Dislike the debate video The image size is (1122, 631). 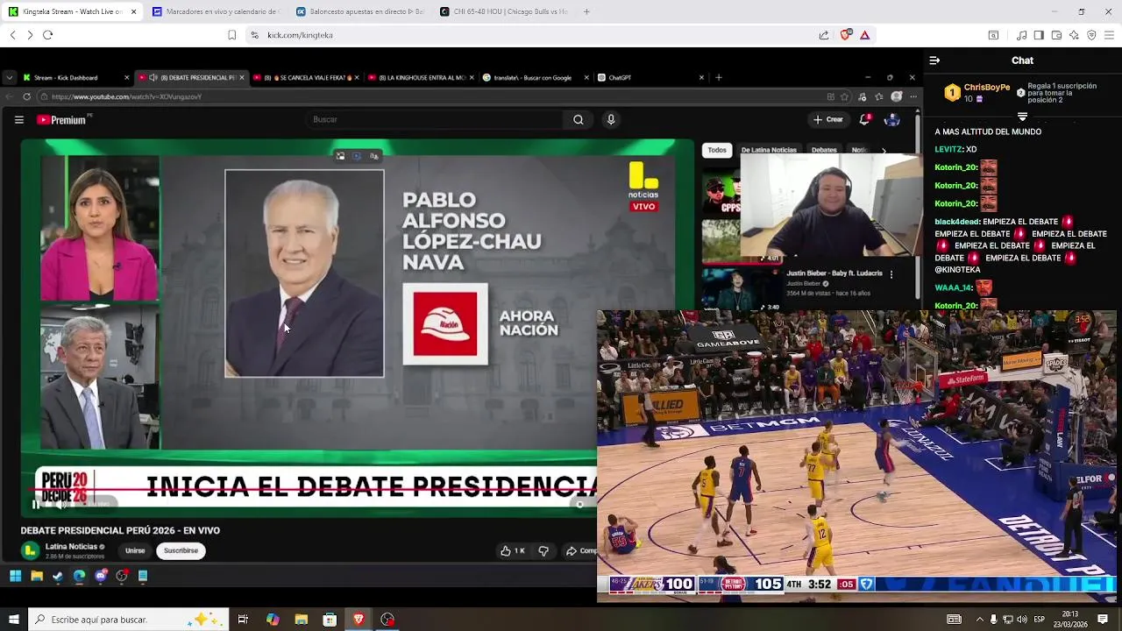[x=543, y=550]
